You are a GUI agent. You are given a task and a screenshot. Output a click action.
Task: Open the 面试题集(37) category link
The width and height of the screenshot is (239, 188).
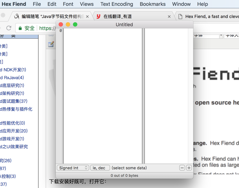pyautogui.click(x=14, y=101)
